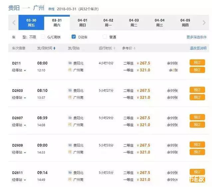Click train number D211

click(16, 63)
